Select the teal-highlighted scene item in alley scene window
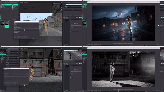164x92 pixels. tap(3, 54)
